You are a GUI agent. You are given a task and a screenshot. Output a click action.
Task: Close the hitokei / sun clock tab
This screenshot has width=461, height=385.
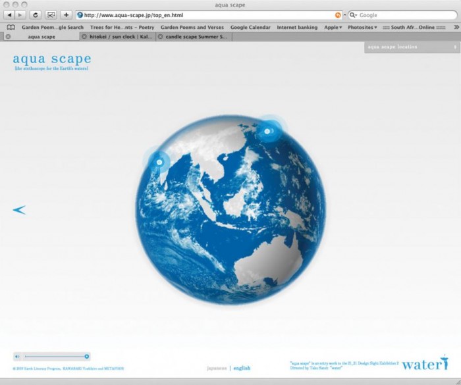[x=84, y=37]
